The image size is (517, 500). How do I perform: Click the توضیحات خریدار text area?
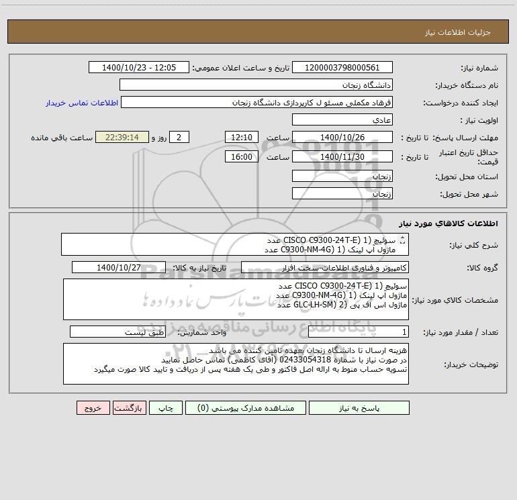236,364
